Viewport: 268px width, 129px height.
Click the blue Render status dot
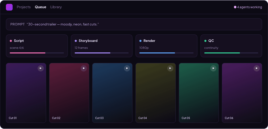pos(140,41)
